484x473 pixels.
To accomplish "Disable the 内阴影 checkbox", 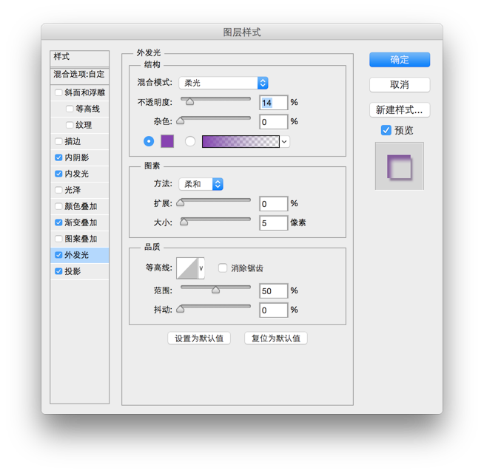I will point(58,157).
